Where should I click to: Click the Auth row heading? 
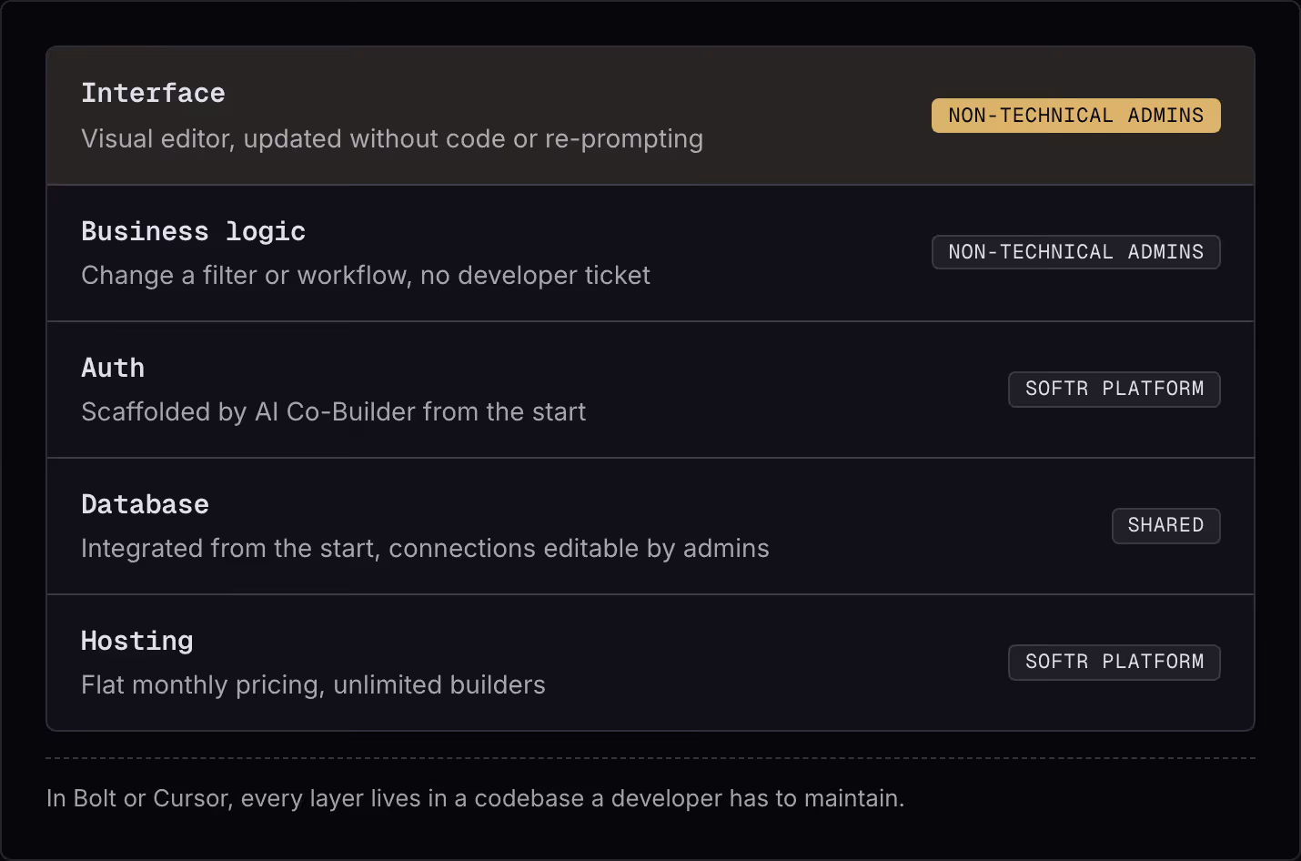tap(113, 368)
